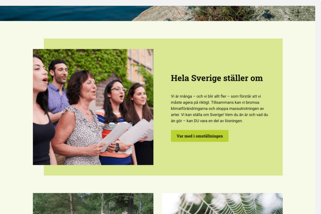Open the forest trees image below
This screenshot has width=321, height=214.
pyautogui.click(x=93, y=204)
